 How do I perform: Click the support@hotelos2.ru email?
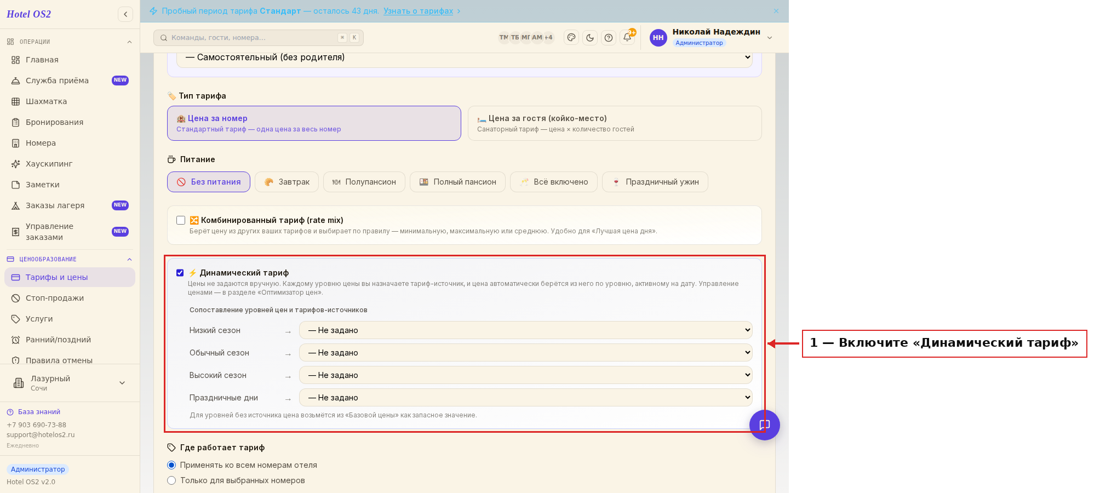41,435
